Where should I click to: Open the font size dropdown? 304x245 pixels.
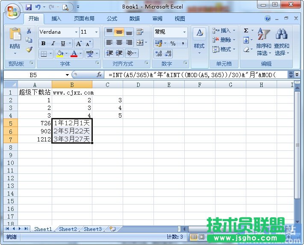[97, 32]
